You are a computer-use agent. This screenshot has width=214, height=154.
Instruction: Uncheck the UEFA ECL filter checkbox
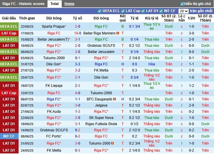pyautogui.click(x=100, y=11)
